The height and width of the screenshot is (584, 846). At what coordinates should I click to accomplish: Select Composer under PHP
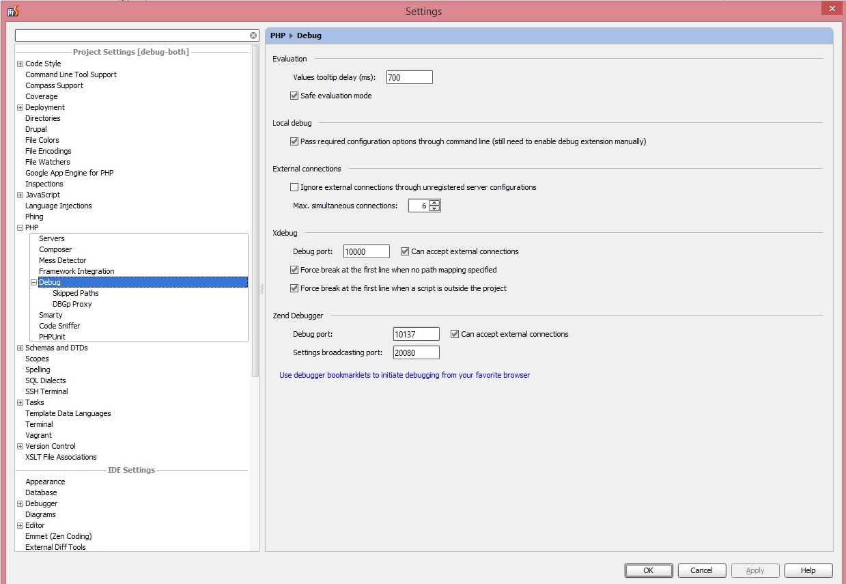tap(55, 249)
